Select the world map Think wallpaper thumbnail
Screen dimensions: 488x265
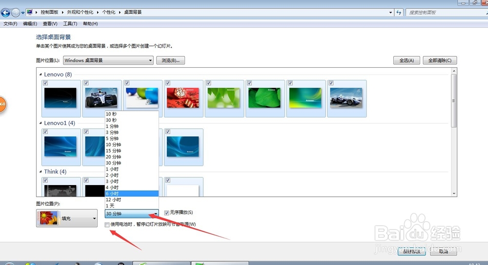click(61, 190)
